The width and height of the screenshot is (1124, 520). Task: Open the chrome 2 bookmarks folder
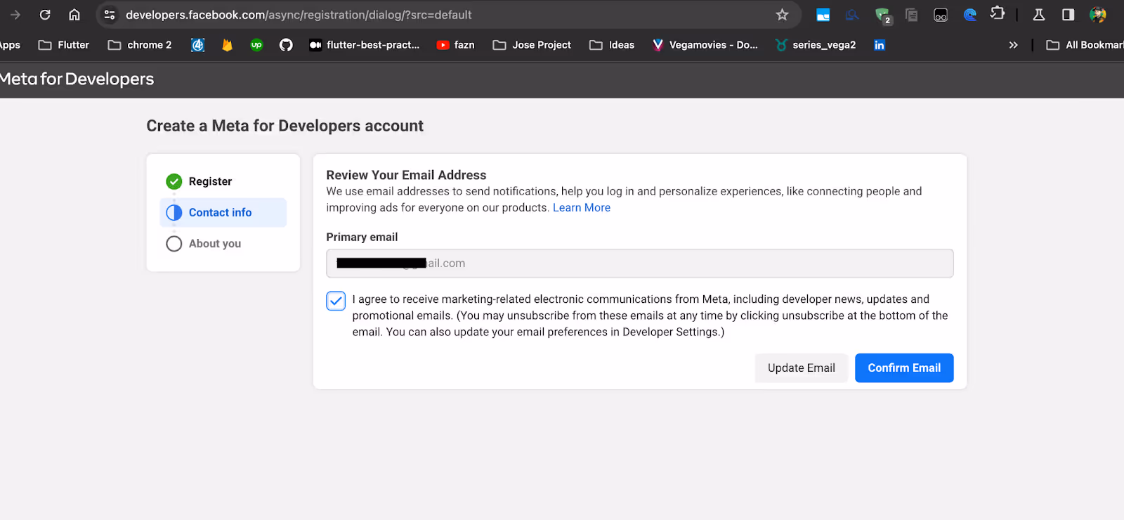[x=140, y=45]
